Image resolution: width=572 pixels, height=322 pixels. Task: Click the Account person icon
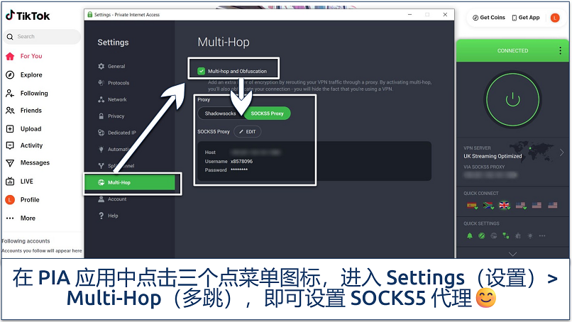click(101, 199)
